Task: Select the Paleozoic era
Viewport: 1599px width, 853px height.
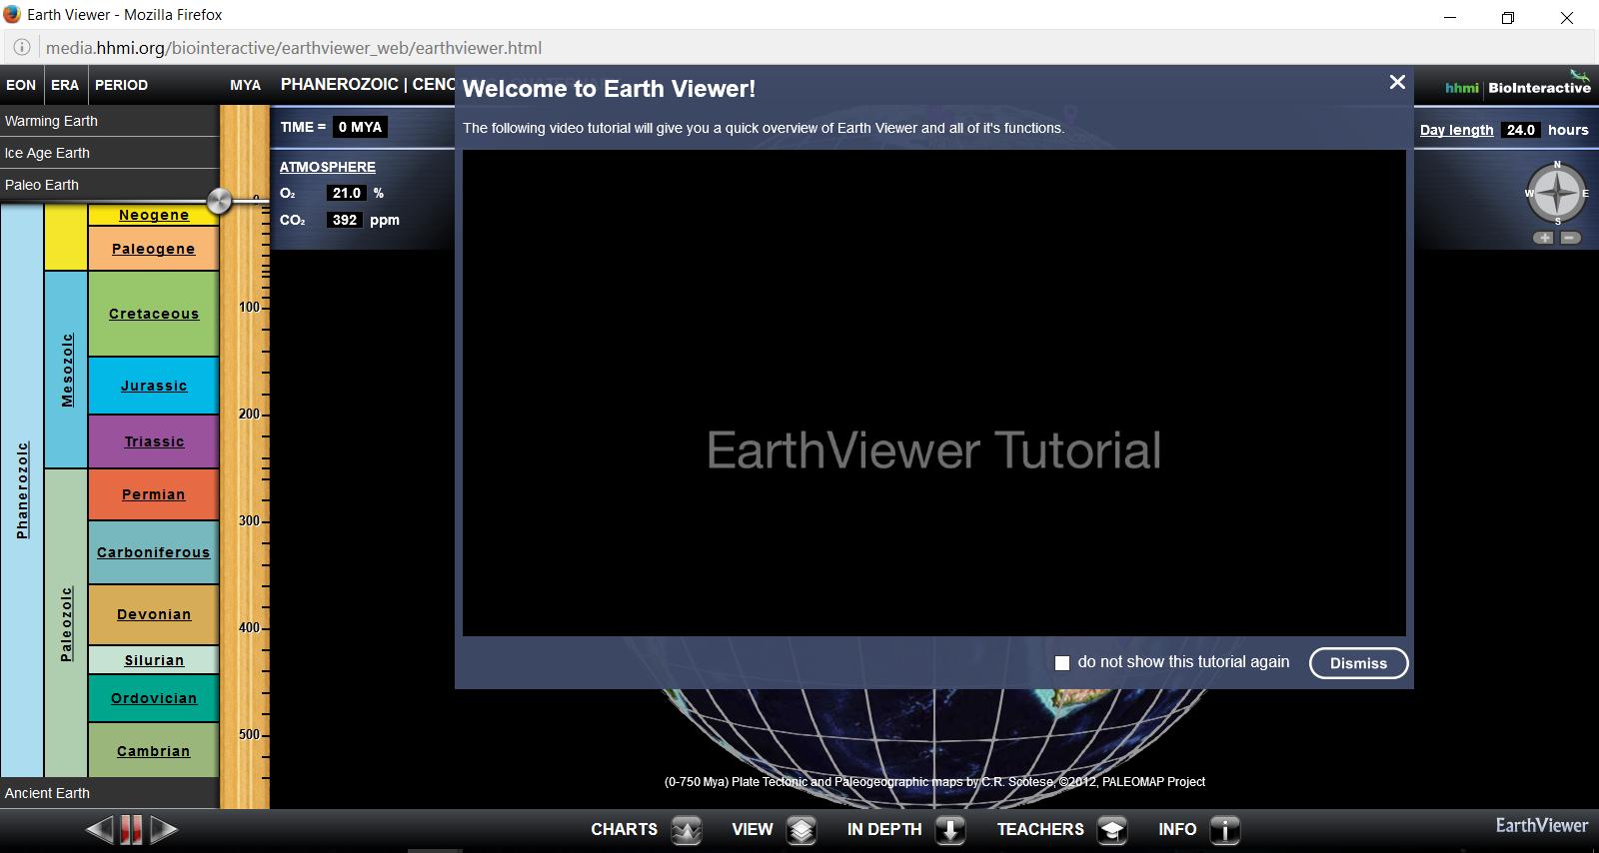Action: pyautogui.click(x=67, y=623)
